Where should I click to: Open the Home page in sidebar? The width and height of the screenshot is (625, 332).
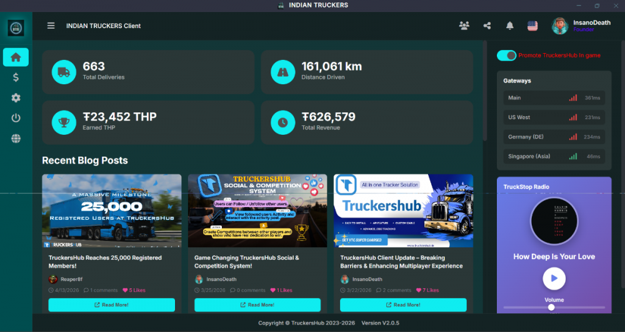(16, 57)
